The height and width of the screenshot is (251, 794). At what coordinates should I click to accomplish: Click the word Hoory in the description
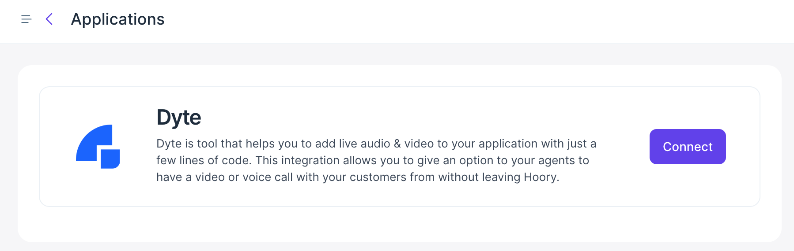[540, 177]
